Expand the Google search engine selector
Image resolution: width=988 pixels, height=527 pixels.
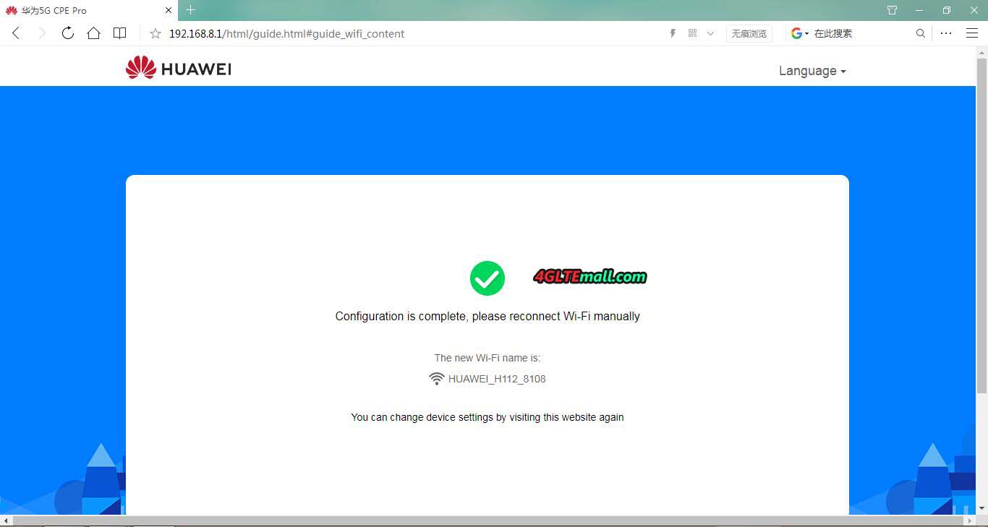click(799, 33)
